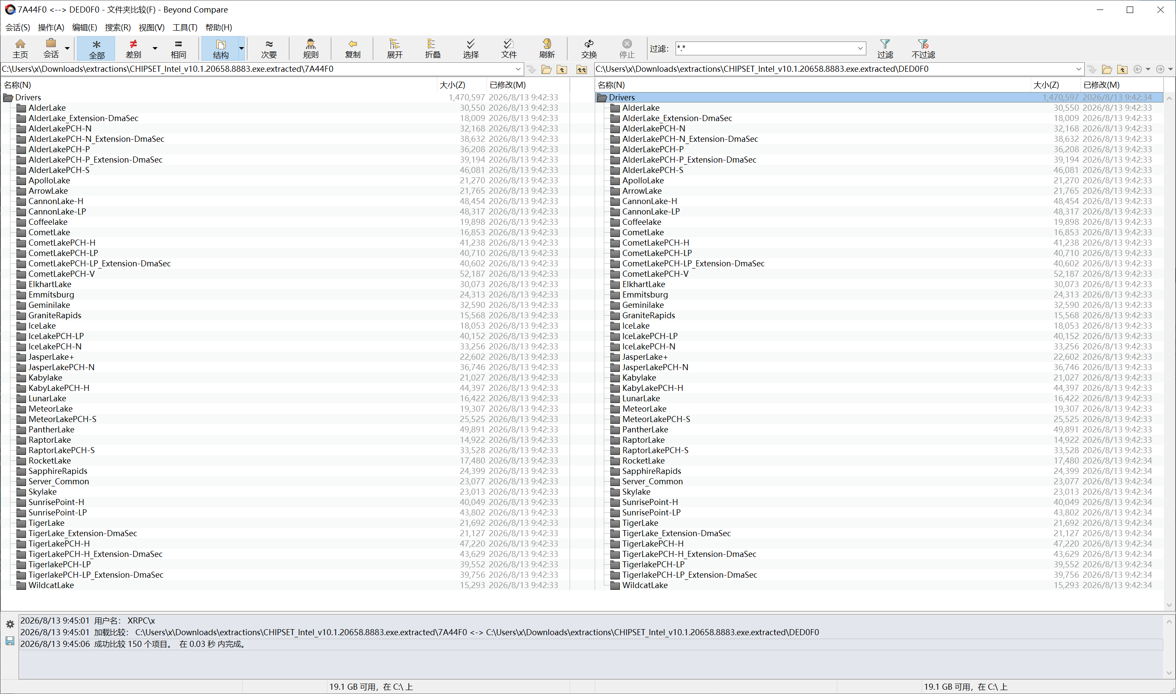Screen dimensions: 1176x694
Task: Click the Beyond Compare app icon in title bar
Action: tap(10, 10)
